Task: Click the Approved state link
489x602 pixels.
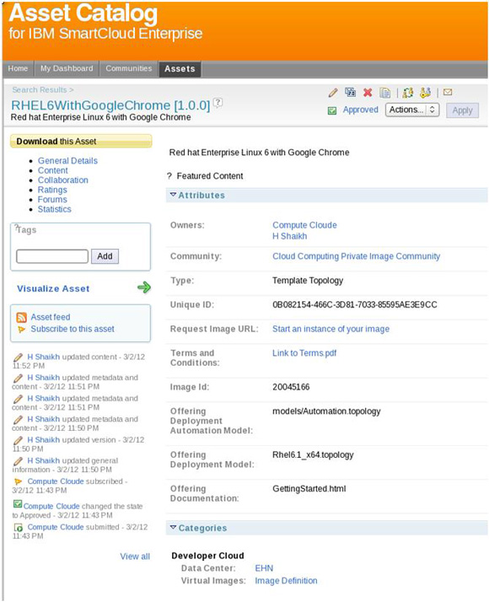Action: pos(360,110)
